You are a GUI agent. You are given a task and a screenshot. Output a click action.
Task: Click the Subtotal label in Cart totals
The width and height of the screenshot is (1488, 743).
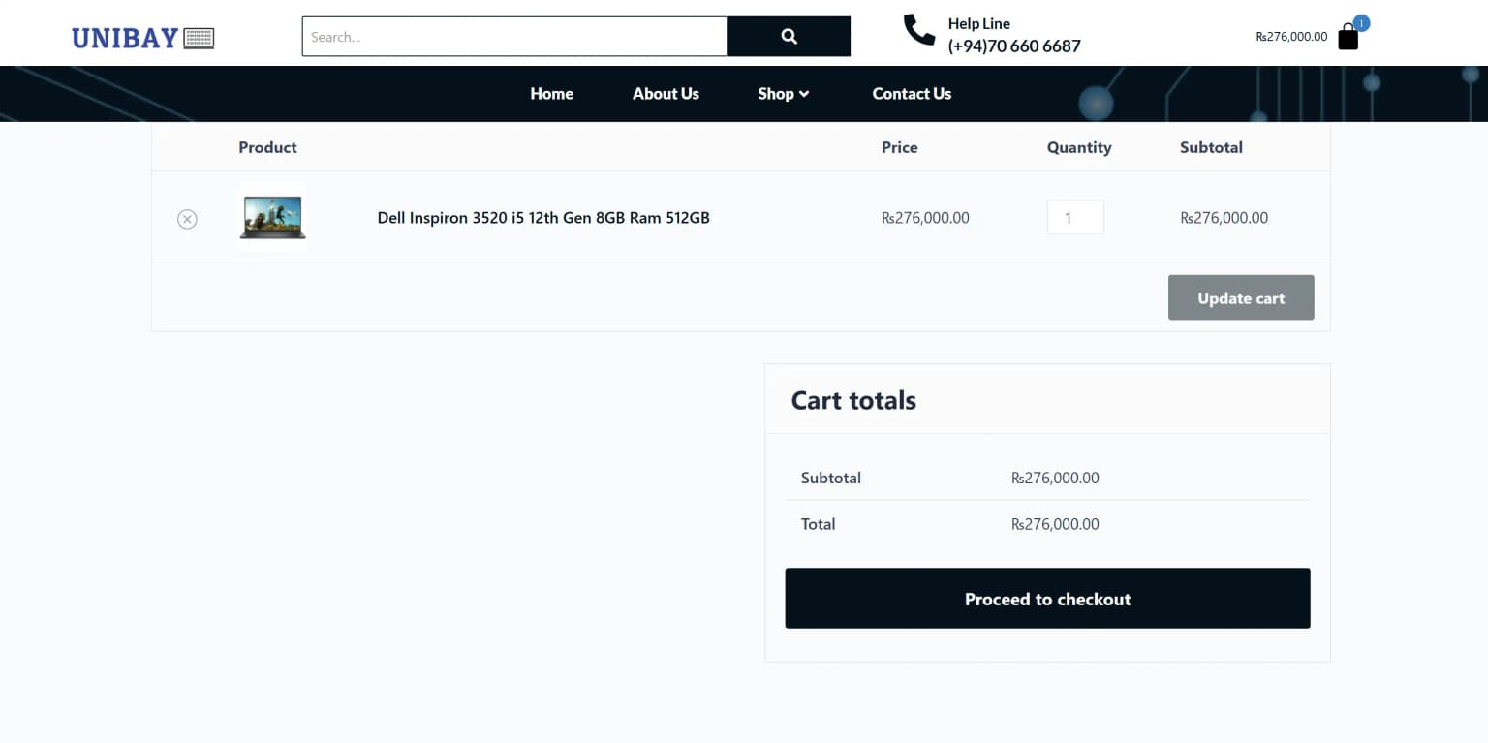tap(831, 478)
